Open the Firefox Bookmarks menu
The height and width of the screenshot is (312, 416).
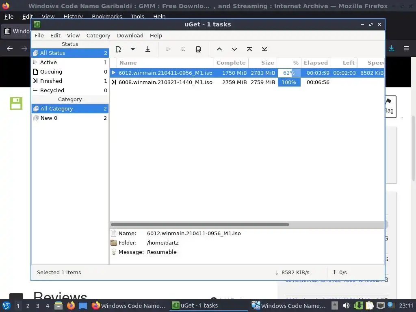point(107,16)
